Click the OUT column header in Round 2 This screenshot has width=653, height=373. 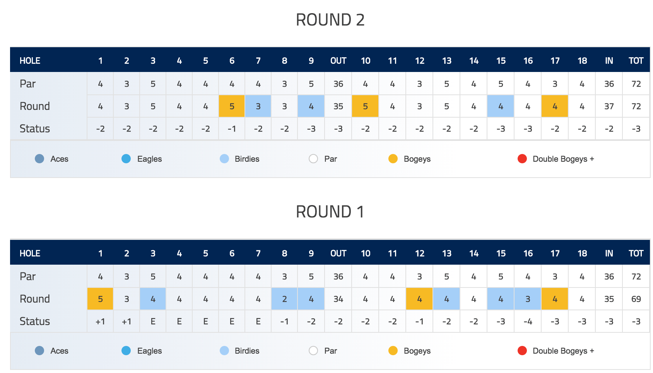tap(338, 61)
